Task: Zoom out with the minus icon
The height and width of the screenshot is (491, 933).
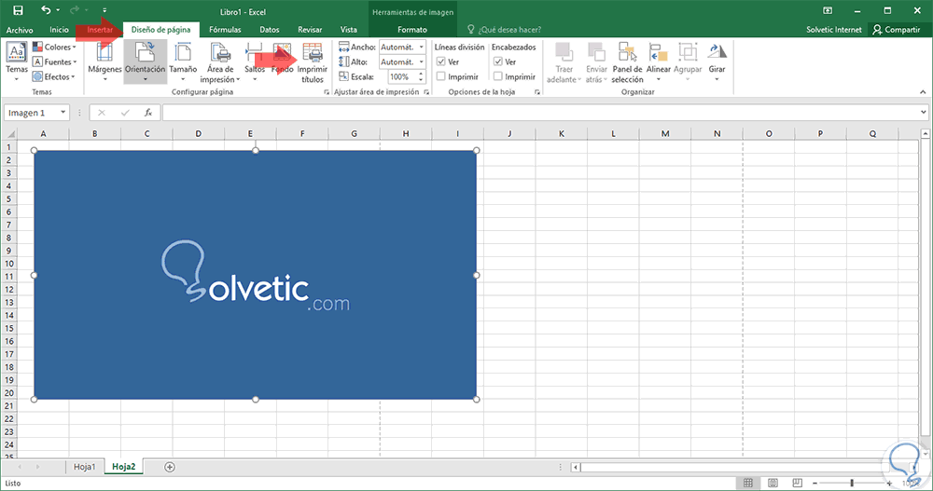Action: (815, 484)
